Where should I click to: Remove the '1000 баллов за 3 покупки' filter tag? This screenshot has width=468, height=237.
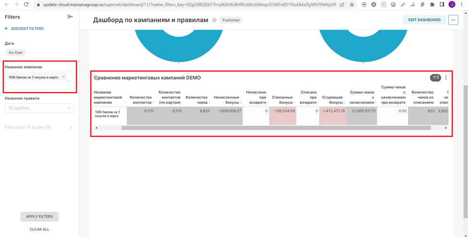[x=63, y=77]
